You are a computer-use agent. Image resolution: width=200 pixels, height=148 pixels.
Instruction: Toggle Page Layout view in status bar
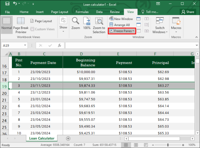(136, 145)
